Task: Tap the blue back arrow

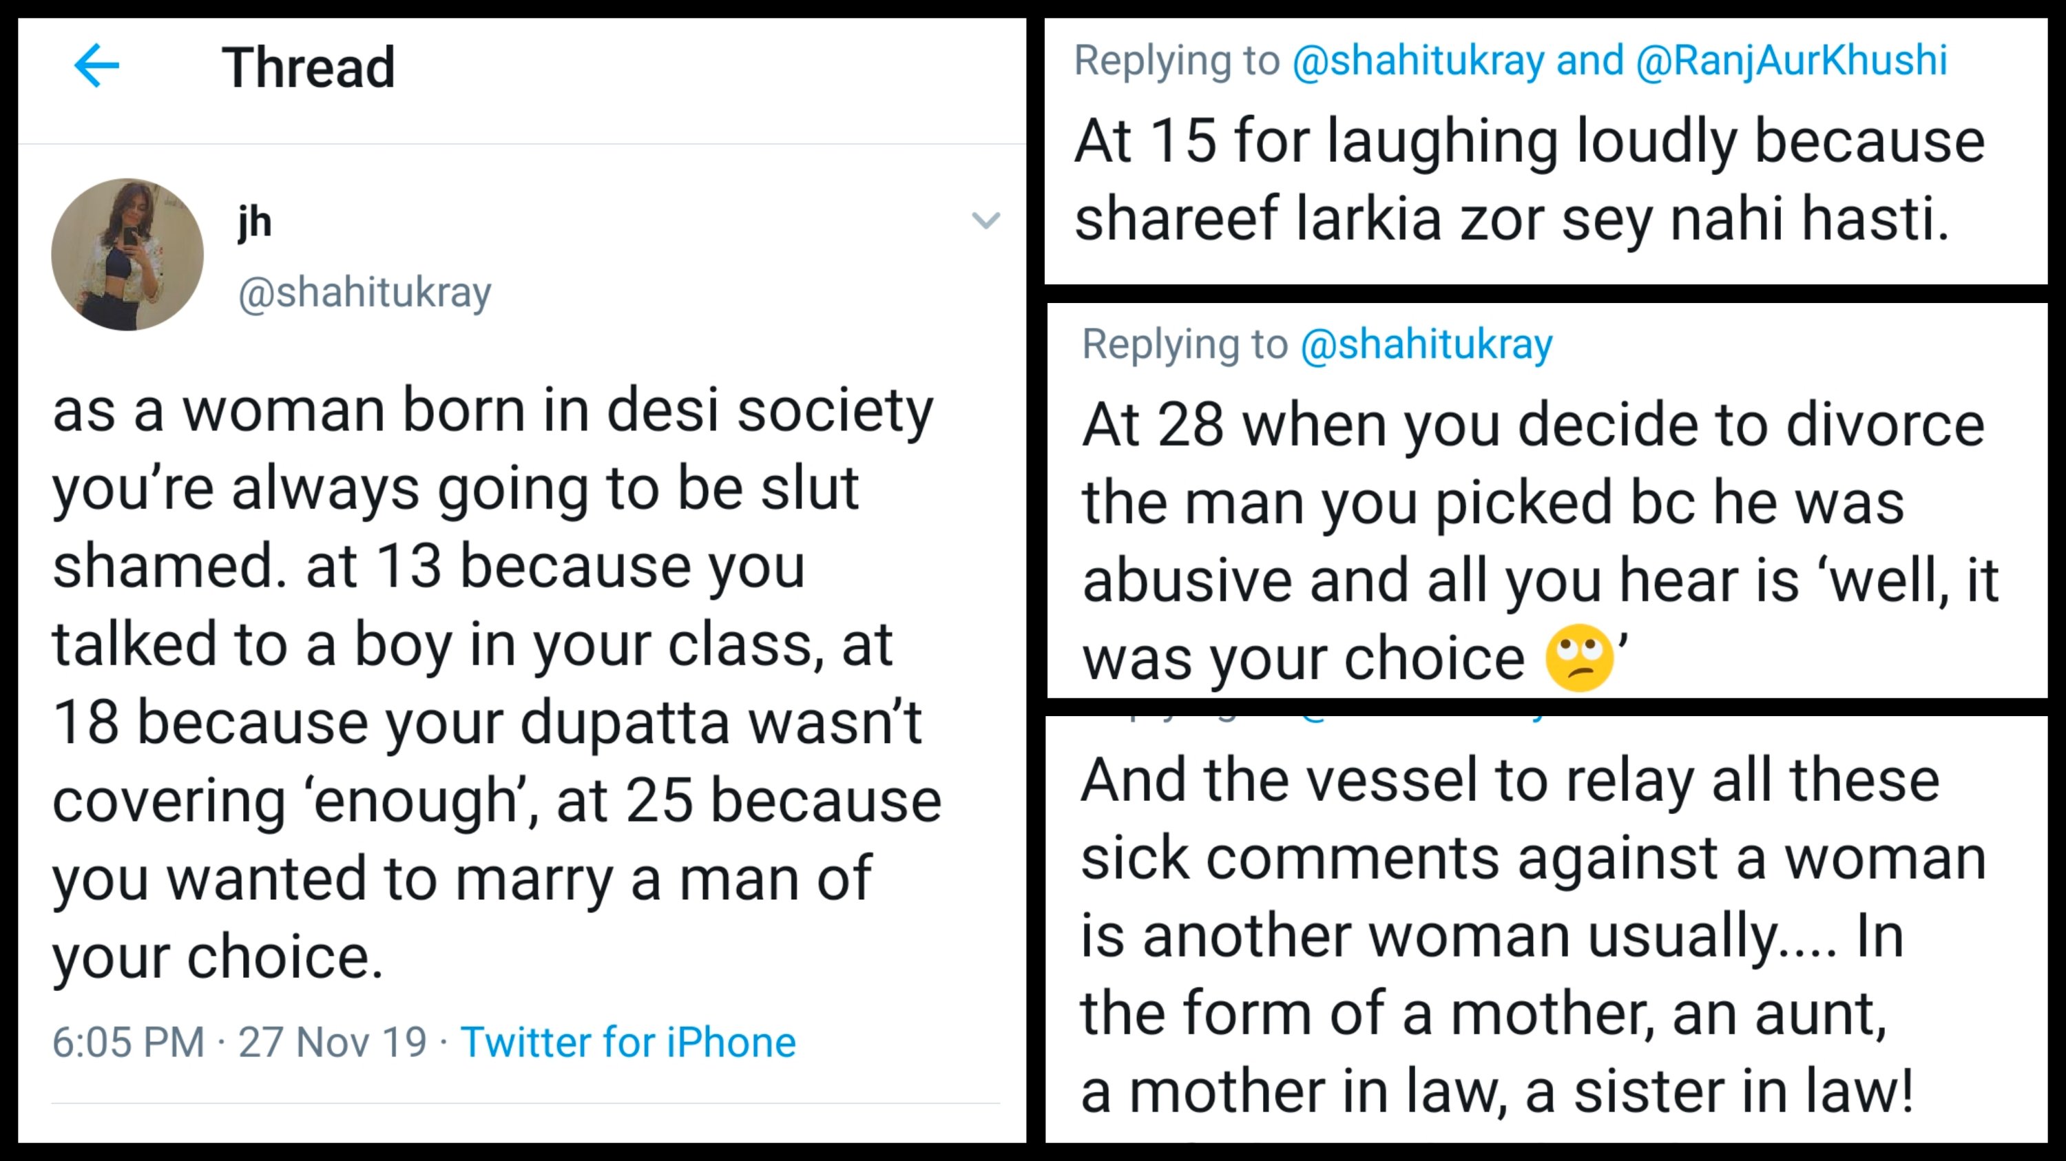Action: (96, 65)
